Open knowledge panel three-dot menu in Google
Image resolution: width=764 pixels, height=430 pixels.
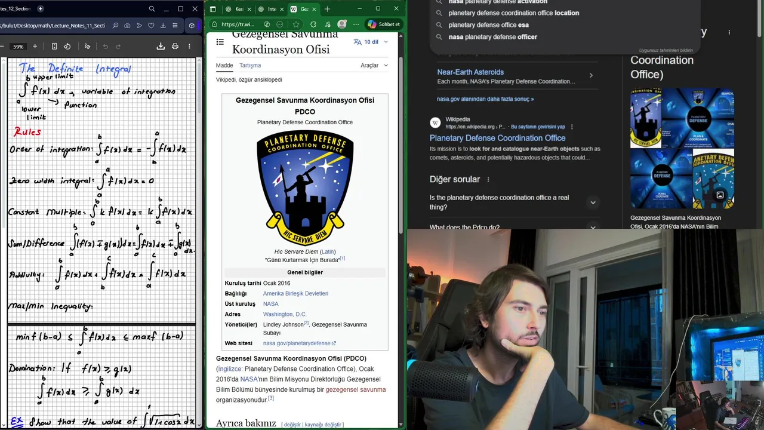click(729, 32)
